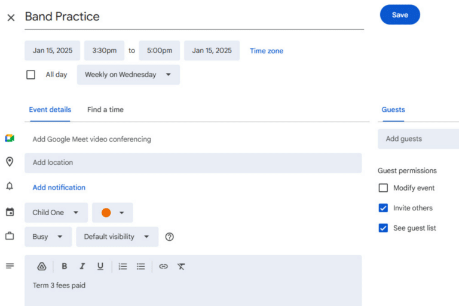Select the Guests tab
This screenshot has width=459, height=306.
(393, 109)
